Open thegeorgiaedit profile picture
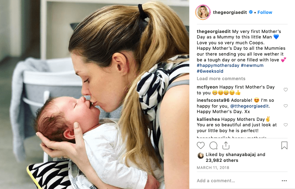Viewport: 295px width, 189px height. pos(203,12)
